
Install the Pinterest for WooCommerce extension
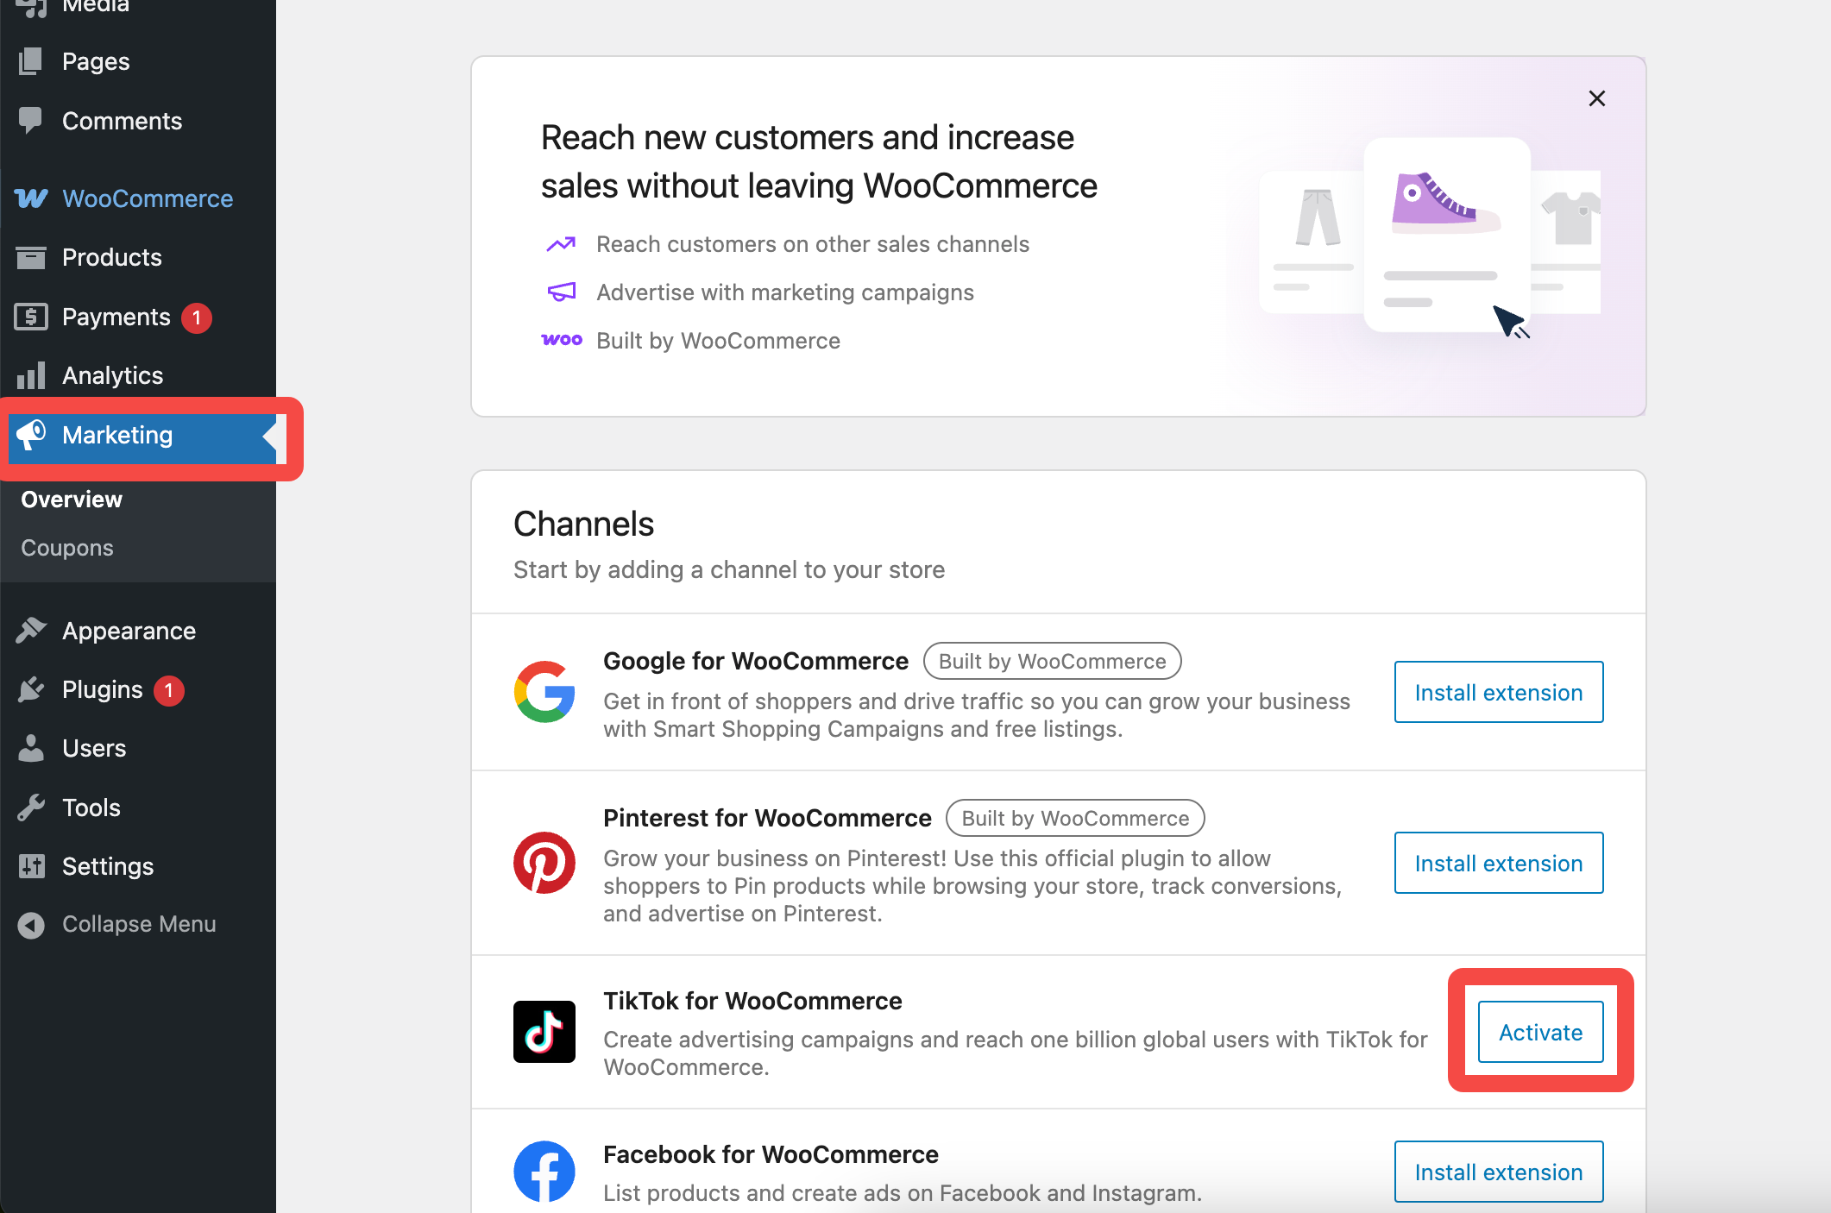pos(1499,863)
